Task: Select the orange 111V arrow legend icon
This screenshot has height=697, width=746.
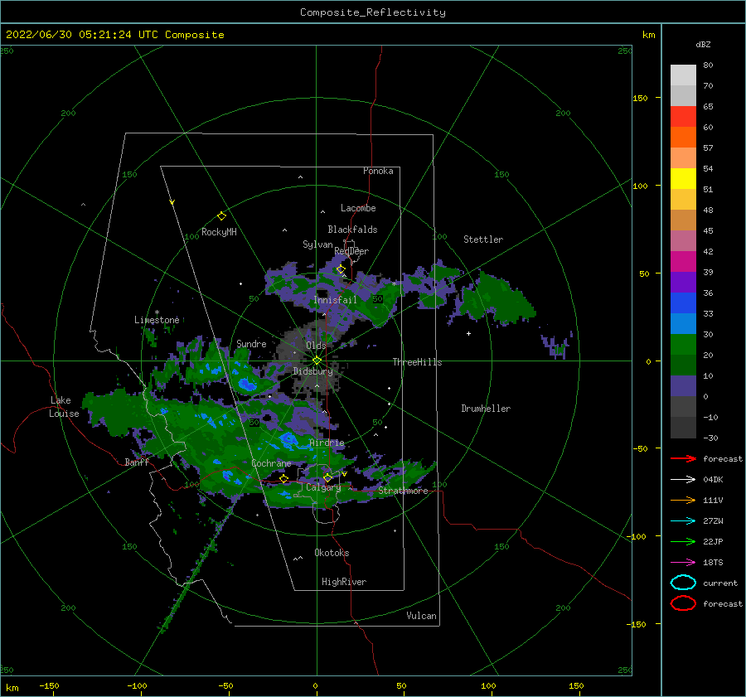Action: [683, 500]
